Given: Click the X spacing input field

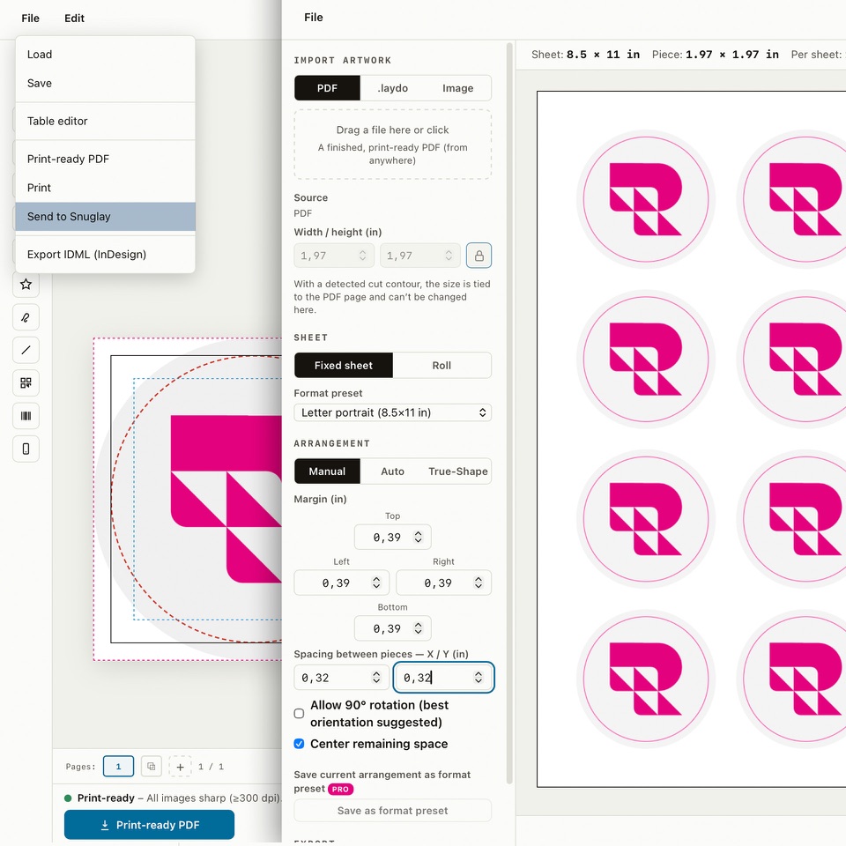Looking at the screenshot, I should click(x=341, y=677).
